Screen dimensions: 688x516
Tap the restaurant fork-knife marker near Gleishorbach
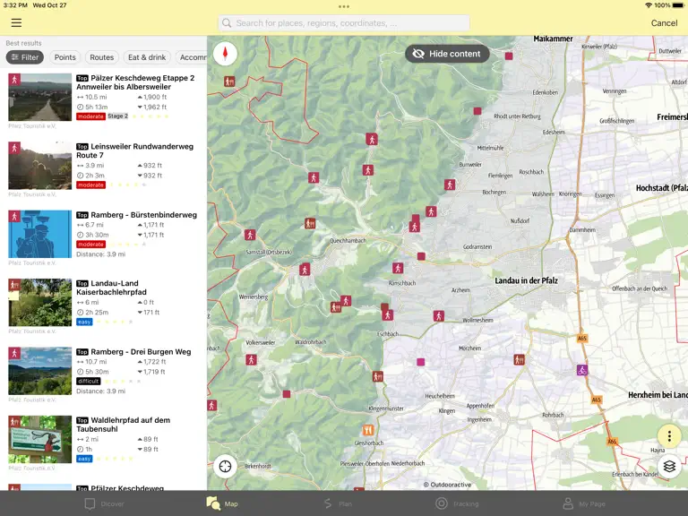tap(368, 430)
